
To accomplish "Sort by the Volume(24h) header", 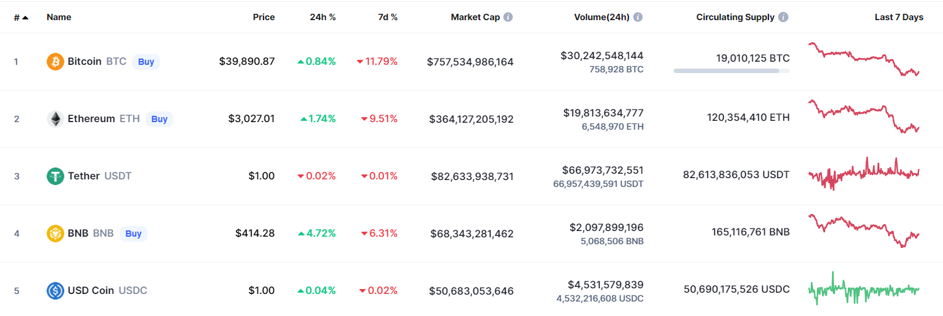I will [x=602, y=17].
